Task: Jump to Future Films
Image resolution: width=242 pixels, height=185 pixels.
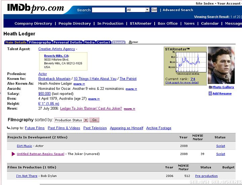Action: click(x=35, y=128)
